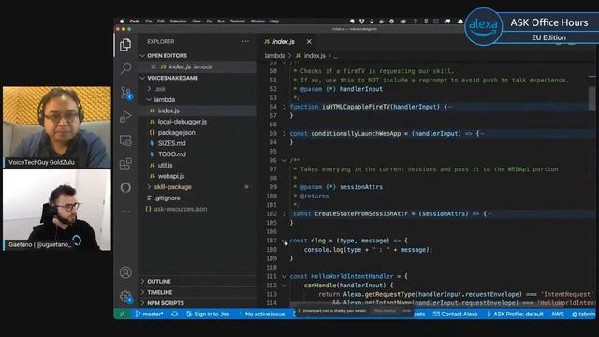Close index.js in Open Editors list
599x337 pixels.
(153, 66)
